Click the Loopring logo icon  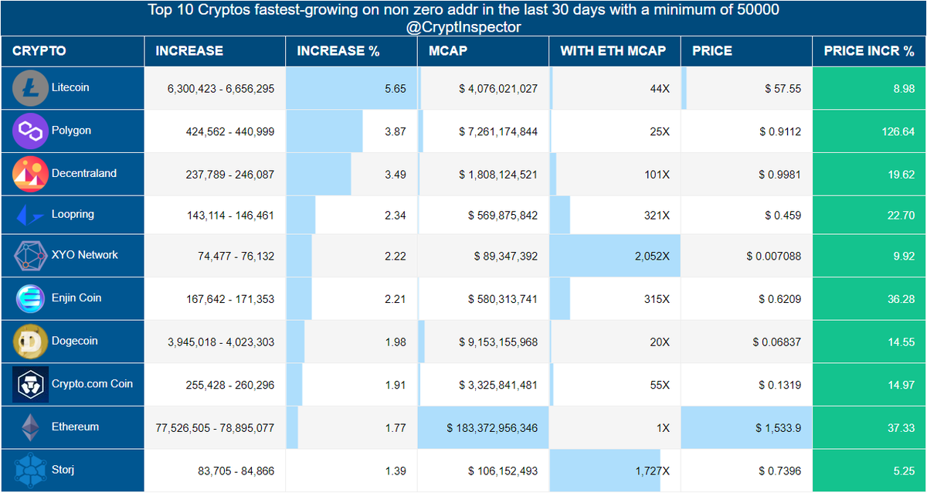coord(31,216)
